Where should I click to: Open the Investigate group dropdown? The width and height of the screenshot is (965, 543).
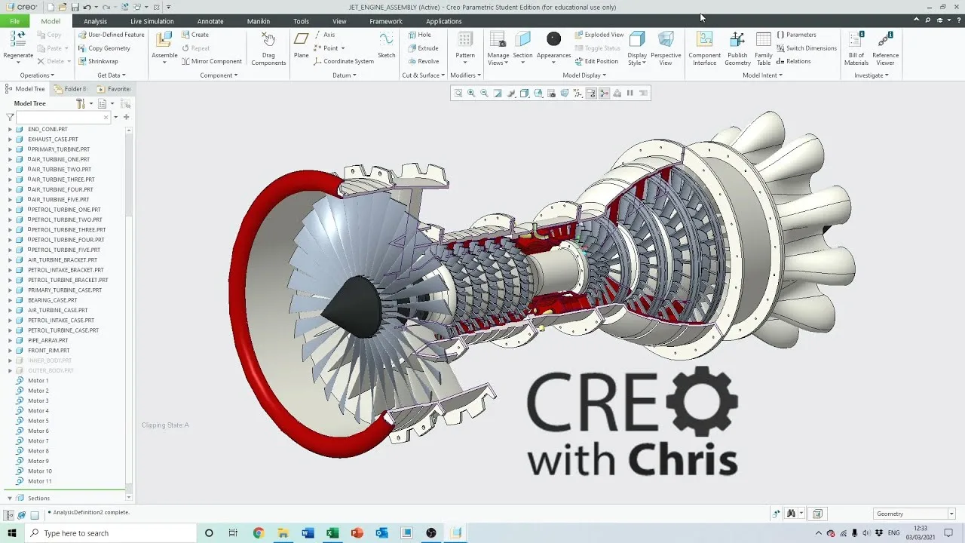click(871, 75)
